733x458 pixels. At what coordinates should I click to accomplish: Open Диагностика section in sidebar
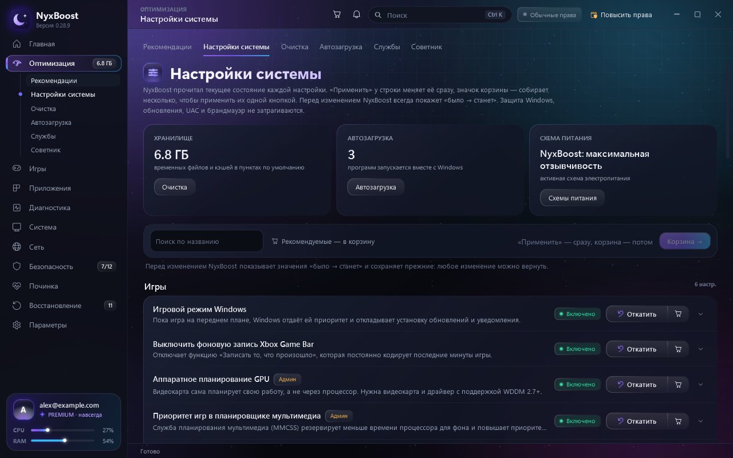coord(64,208)
